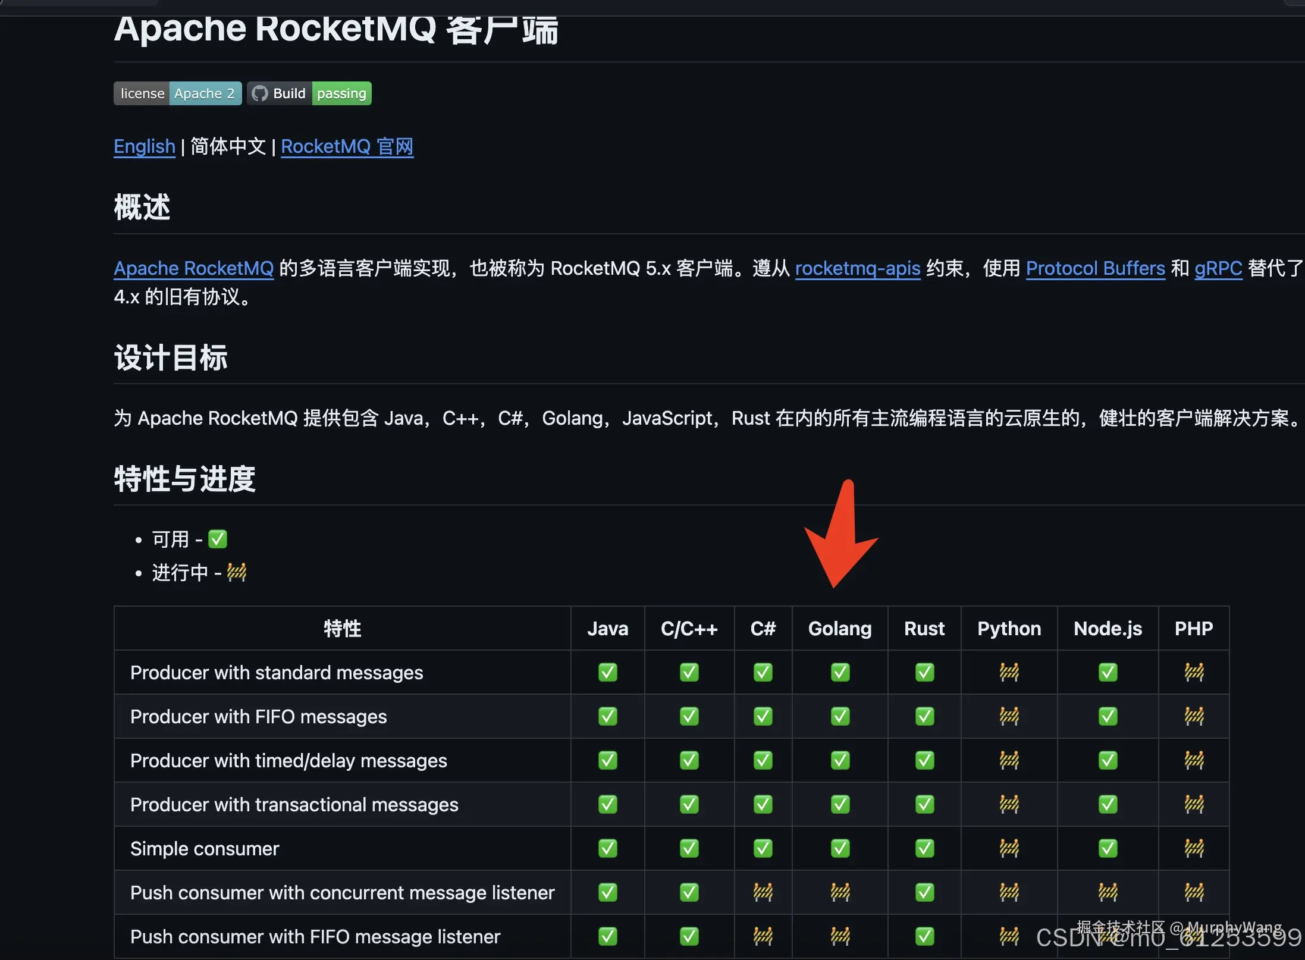Click C# in-progress icon for concurrent listener
1305x960 pixels.
(763, 892)
